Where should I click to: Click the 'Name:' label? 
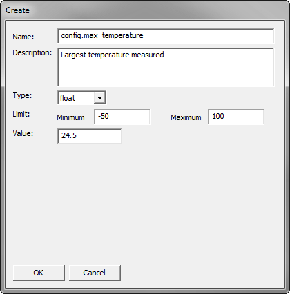pos(23,37)
